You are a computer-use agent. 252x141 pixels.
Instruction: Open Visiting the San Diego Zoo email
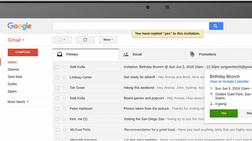(x=144, y=119)
